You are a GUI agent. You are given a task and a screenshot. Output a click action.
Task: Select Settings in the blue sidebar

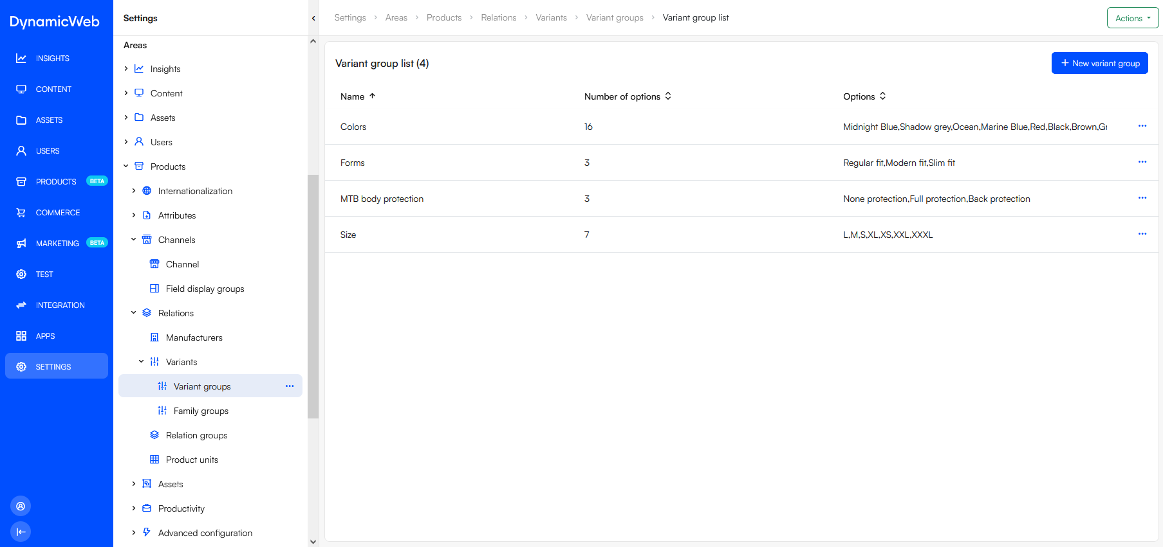point(57,366)
